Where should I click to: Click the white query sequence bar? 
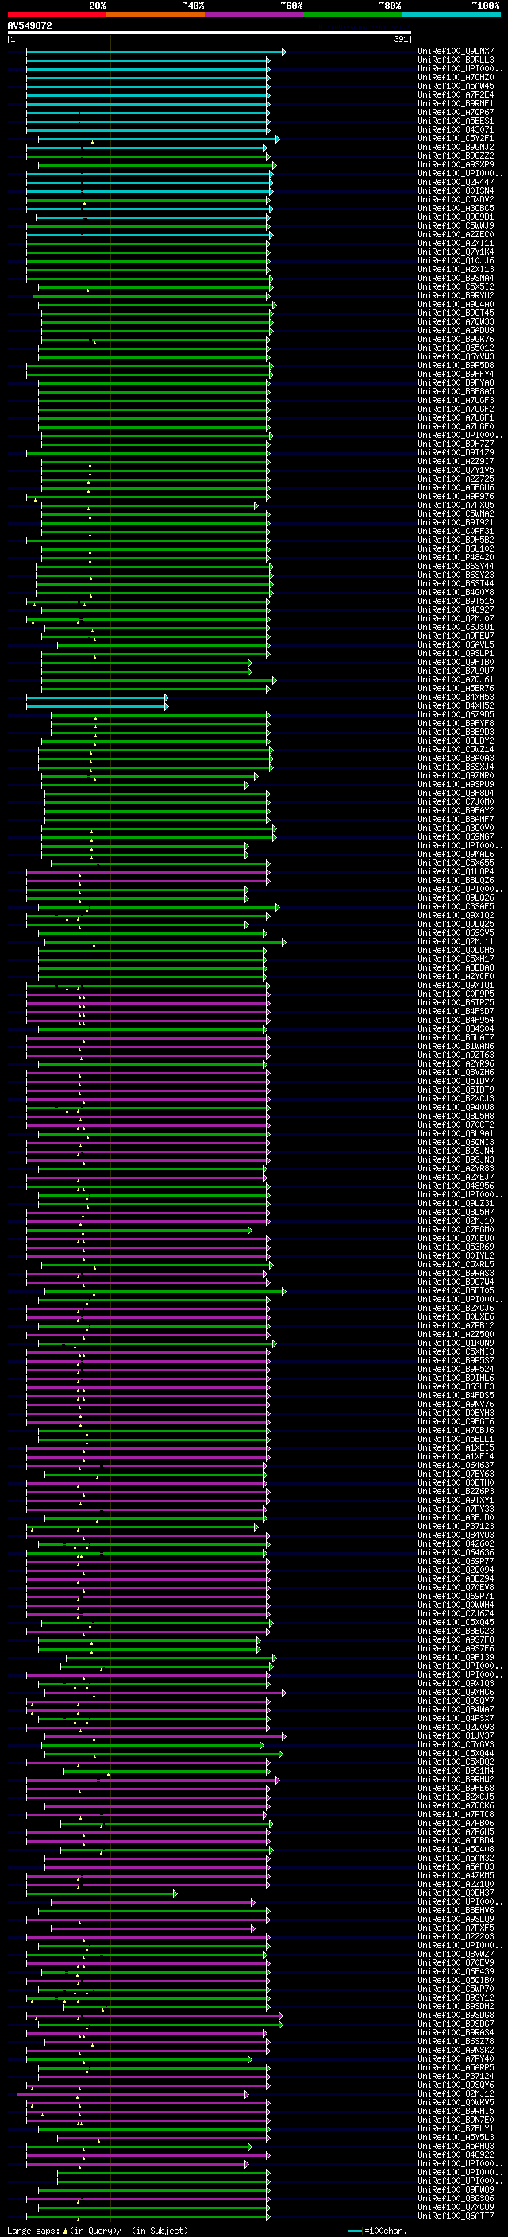point(210,33)
